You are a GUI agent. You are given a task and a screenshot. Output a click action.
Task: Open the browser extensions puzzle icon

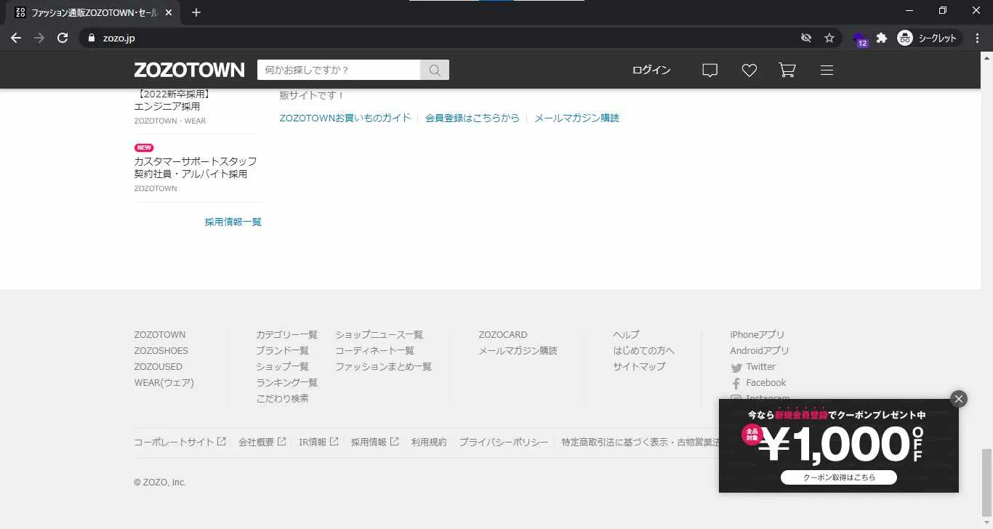[x=882, y=38]
